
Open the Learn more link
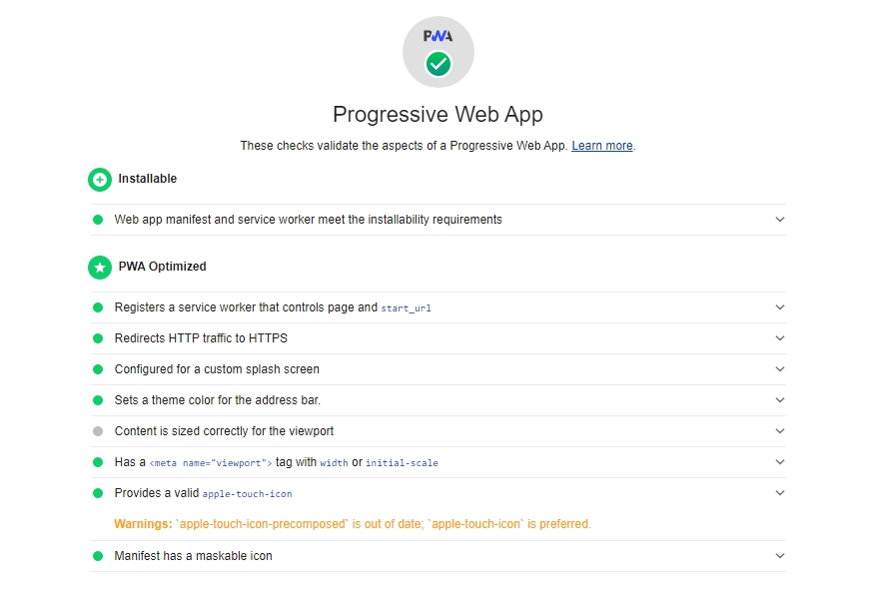tap(602, 146)
